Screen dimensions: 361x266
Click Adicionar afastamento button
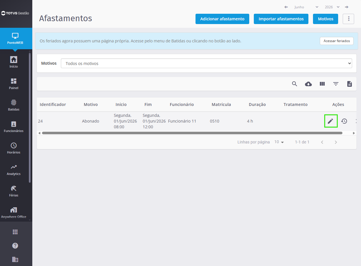[222, 19]
